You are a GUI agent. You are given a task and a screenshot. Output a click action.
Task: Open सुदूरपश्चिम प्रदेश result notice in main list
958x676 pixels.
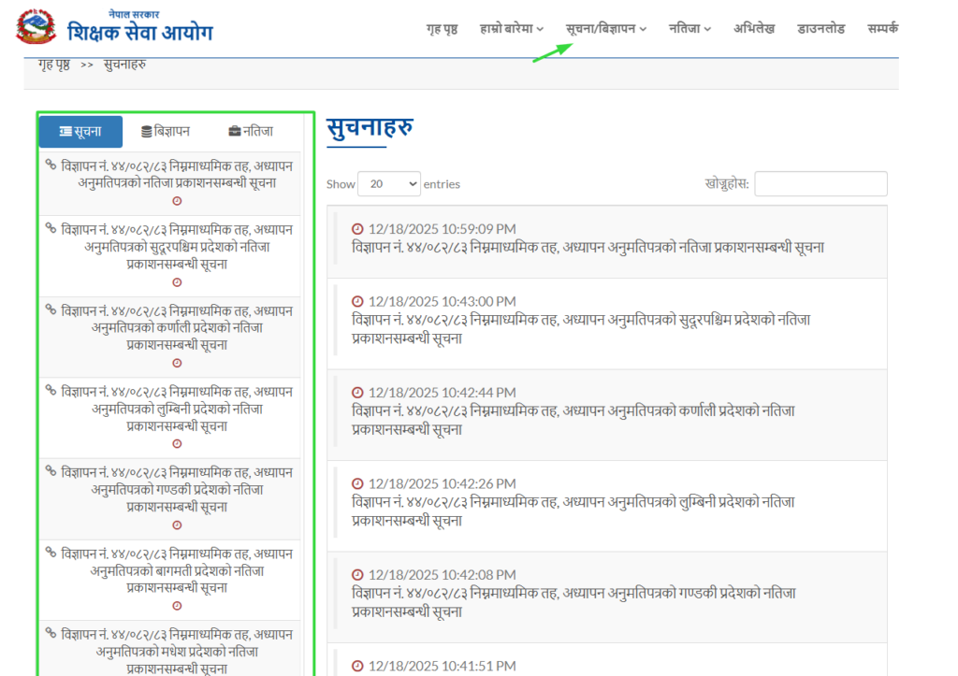[580, 328]
